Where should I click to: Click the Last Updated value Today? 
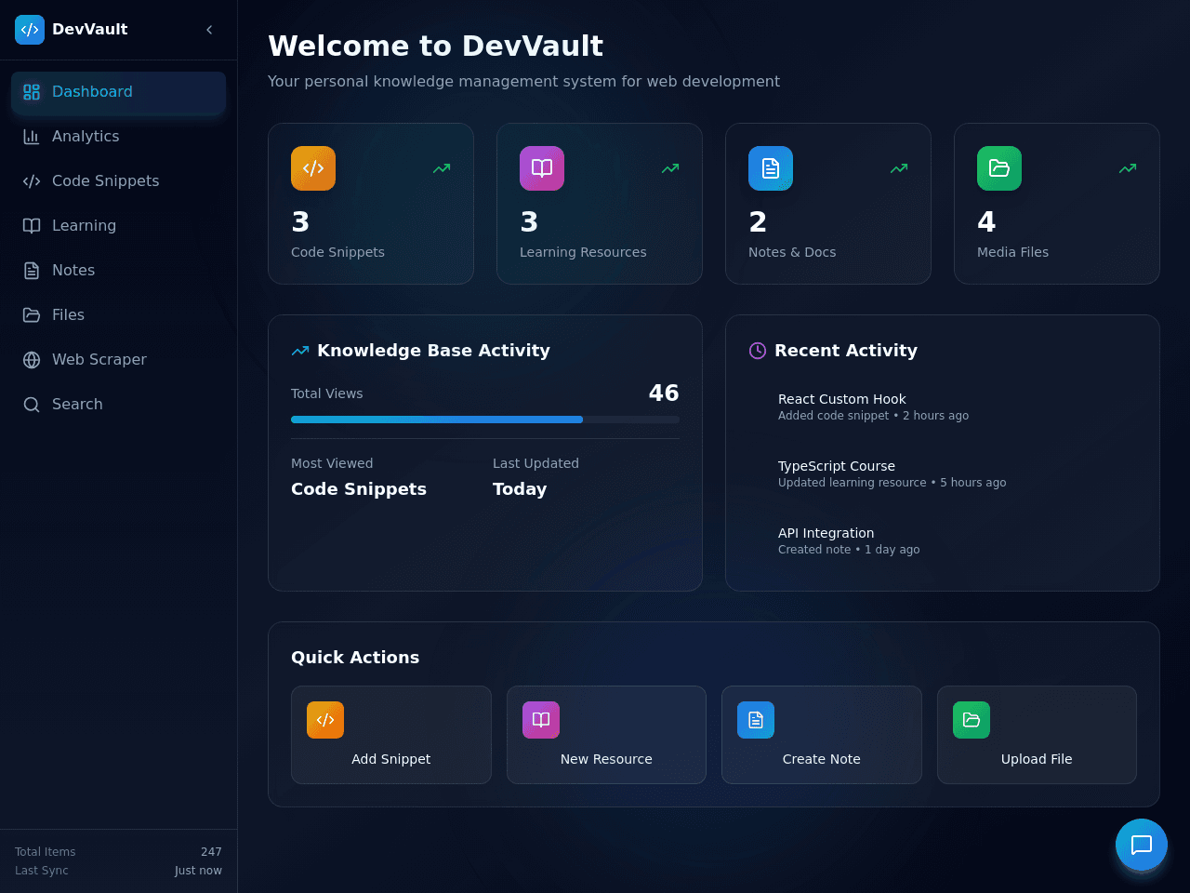pyautogui.click(x=520, y=489)
